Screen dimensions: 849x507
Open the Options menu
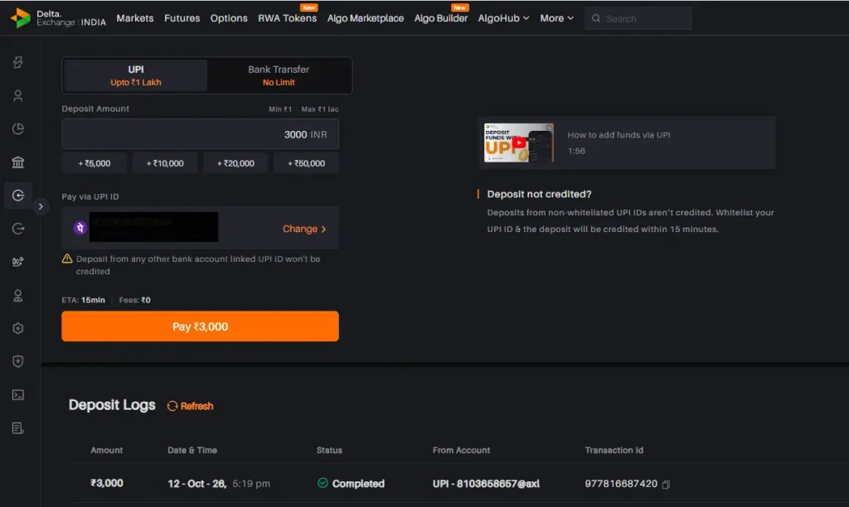pyautogui.click(x=229, y=18)
